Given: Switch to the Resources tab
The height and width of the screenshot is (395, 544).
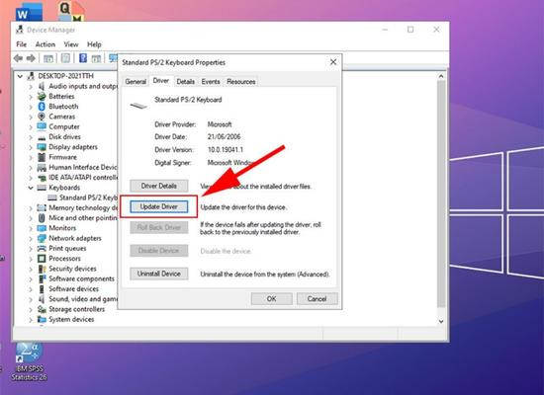Looking at the screenshot, I should [x=241, y=82].
